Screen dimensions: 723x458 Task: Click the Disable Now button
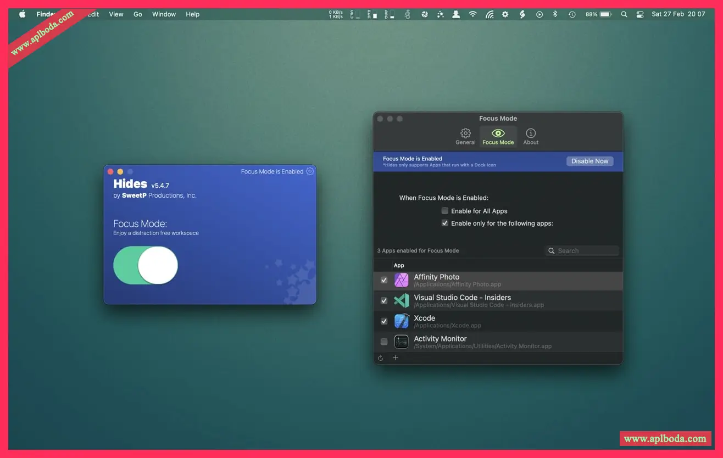590,161
